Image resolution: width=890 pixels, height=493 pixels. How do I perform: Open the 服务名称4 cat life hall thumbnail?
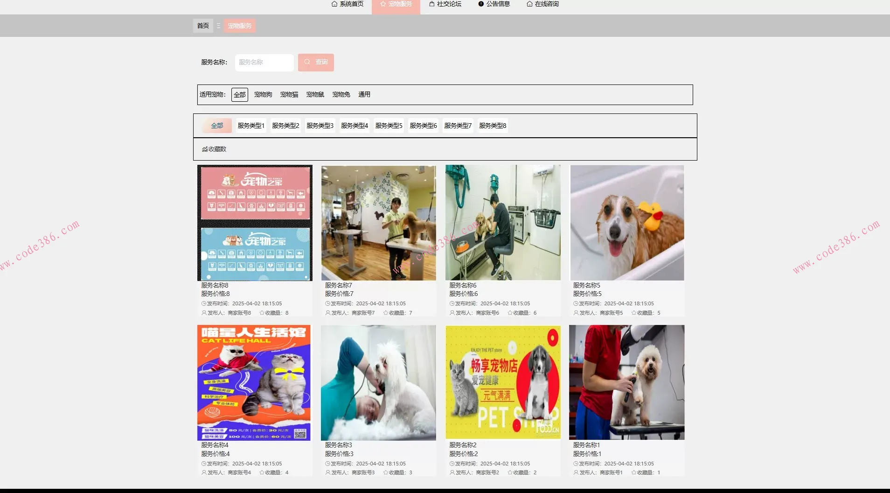point(255,383)
